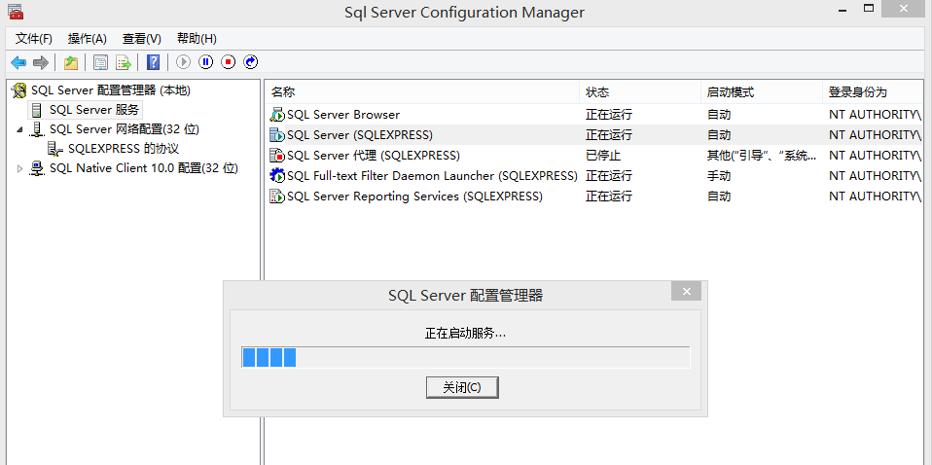This screenshot has height=465, width=932.
Task: Expand the SQL Native Client 10.0 配置 node
Action: (19, 169)
